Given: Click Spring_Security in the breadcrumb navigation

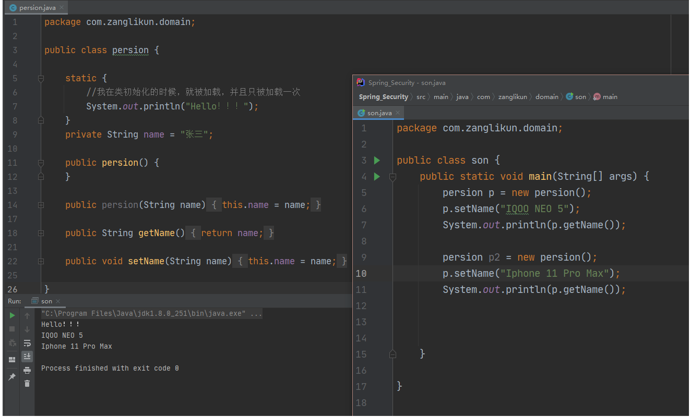Looking at the screenshot, I should click(384, 96).
